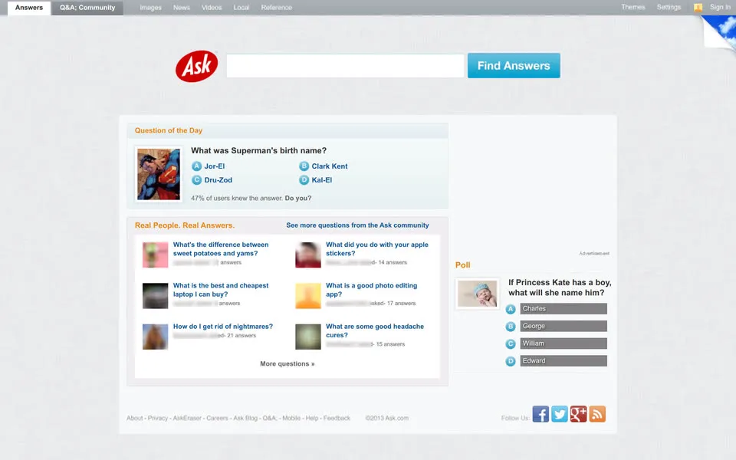Open Twitter follow icon
The height and width of the screenshot is (460, 736).
(559, 414)
